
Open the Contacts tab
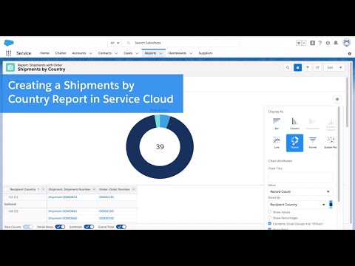tap(105, 53)
